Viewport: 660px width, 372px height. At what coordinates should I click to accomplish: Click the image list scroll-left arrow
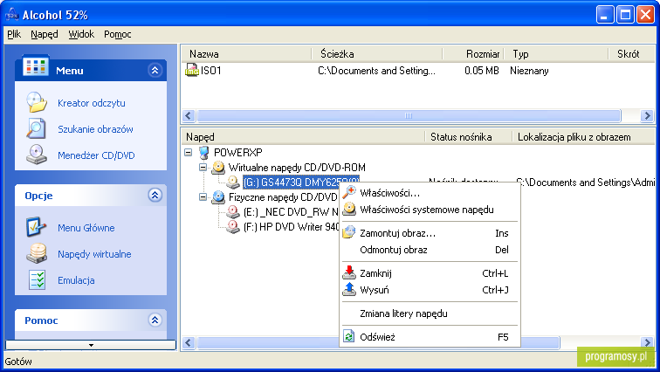[189, 116]
